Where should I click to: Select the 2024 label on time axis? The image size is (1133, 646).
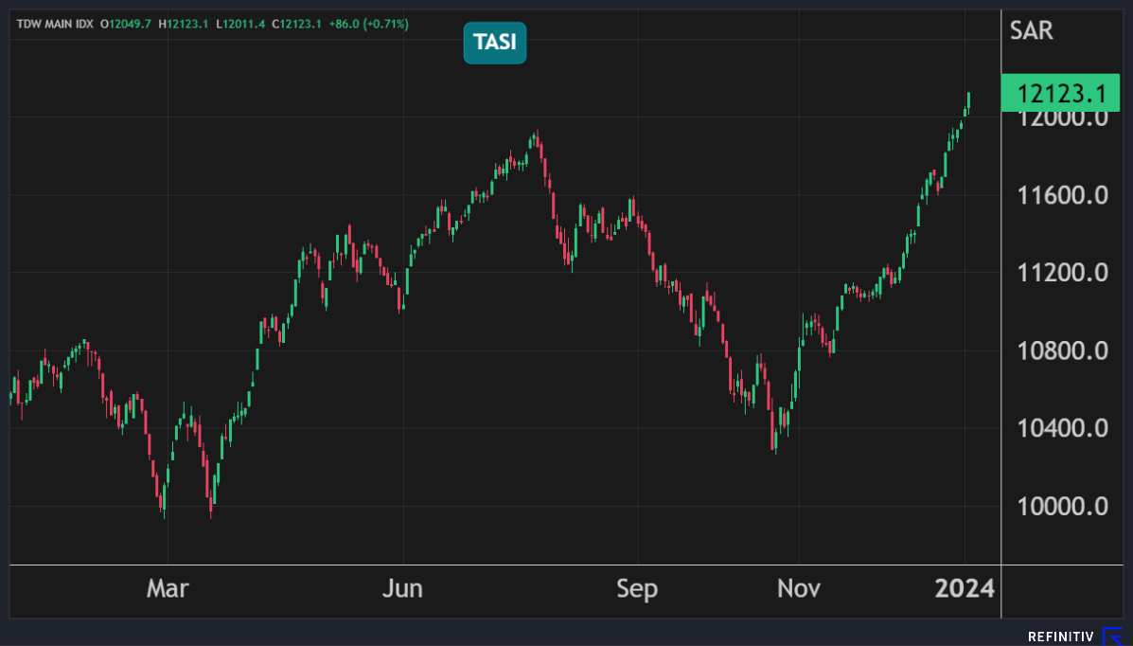[x=965, y=588]
